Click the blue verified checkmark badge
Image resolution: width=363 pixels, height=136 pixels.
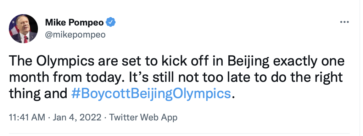click(111, 22)
